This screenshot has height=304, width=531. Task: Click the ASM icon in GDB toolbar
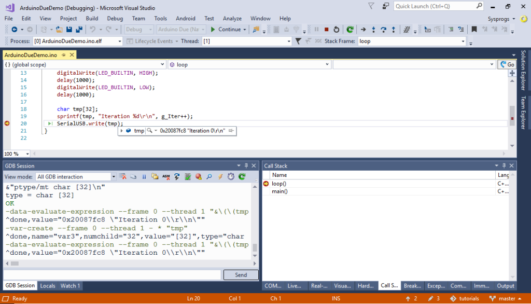click(166, 177)
